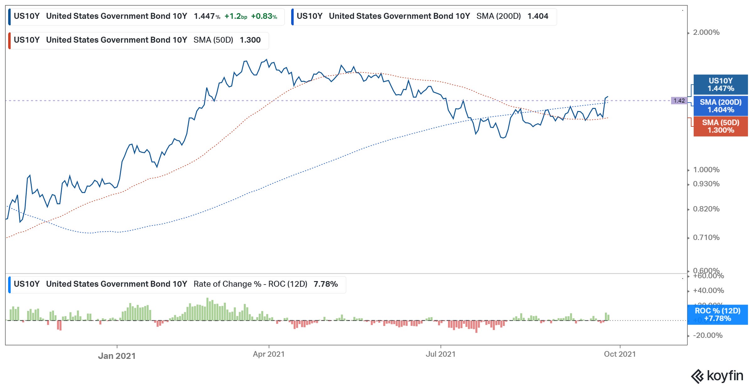The height and width of the screenshot is (389, 753).
Task: Click the purple 1.42 horizontal line label
Action: coord(679,101)
